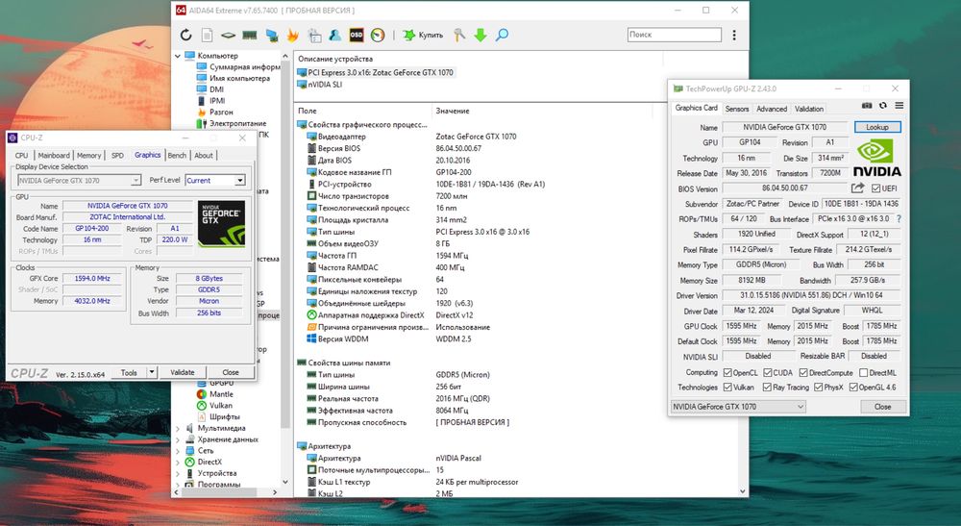961x526 pixels.
Task: Expand the Устройства tree node
Action: 178,473
